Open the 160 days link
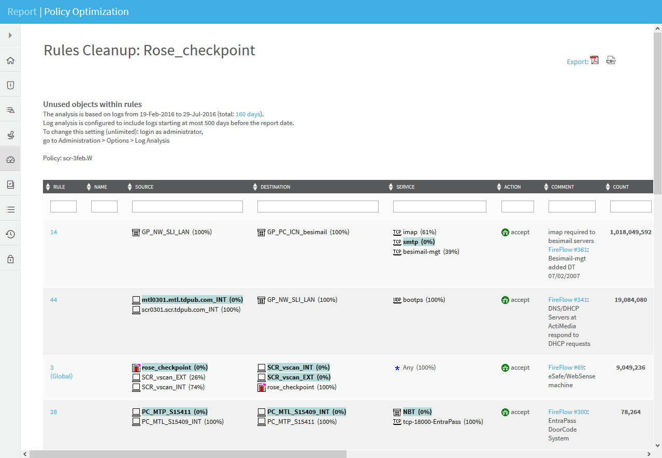 (248, 114)
